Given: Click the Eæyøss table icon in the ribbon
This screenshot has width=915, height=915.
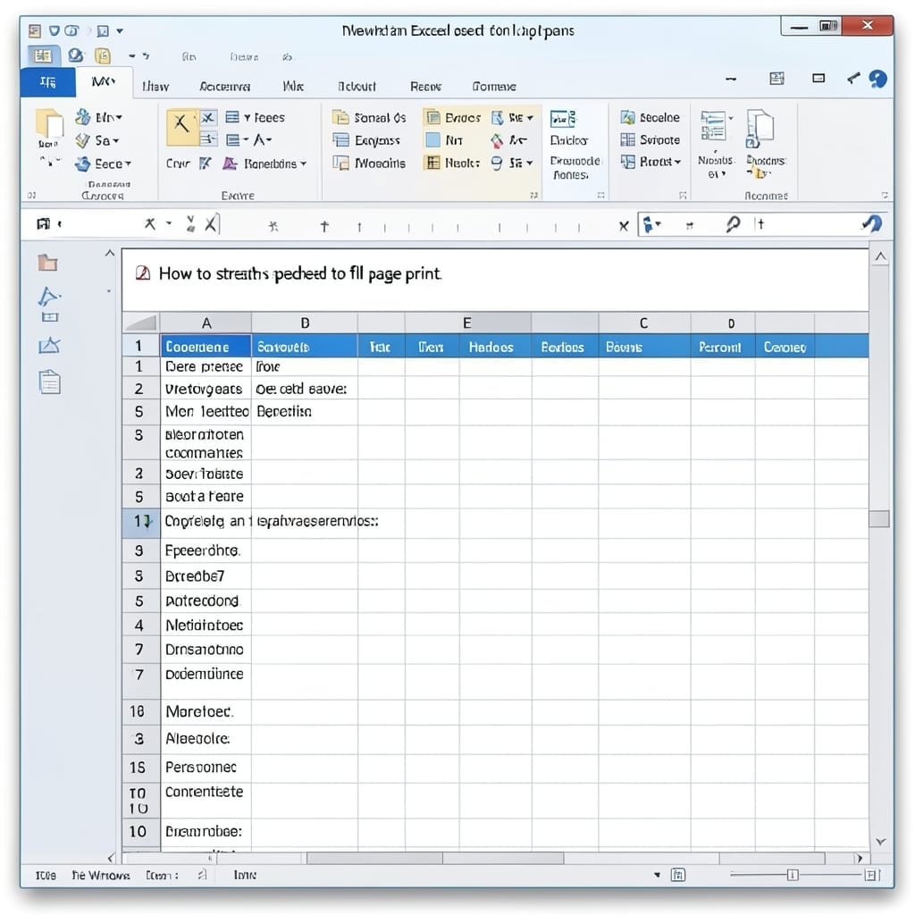Looking at the screenshot, I should tap(340, 140).
